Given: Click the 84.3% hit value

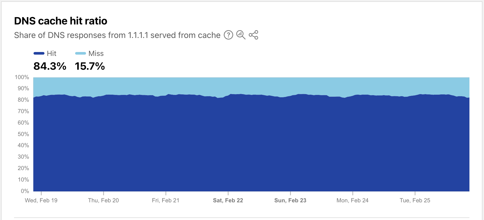Looking at the screenshot, I should (x=50, y=66).
